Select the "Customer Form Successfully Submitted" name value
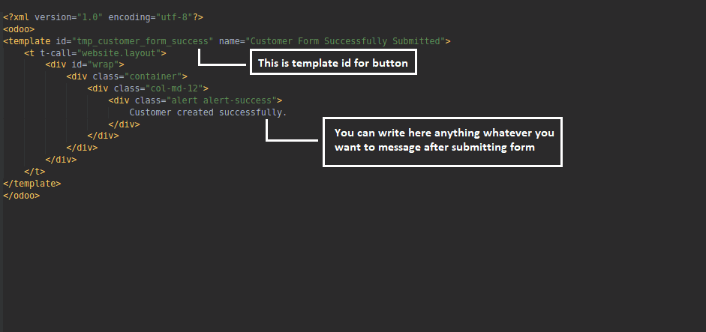The height and width of the screenshot is (332, 706). coord(345,41)
